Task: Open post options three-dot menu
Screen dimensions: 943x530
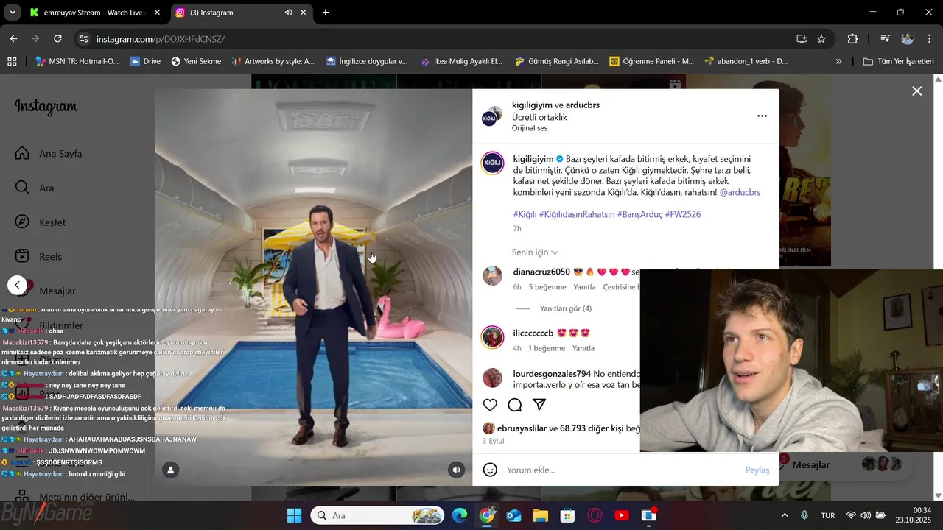Action: tap(762, 116)
